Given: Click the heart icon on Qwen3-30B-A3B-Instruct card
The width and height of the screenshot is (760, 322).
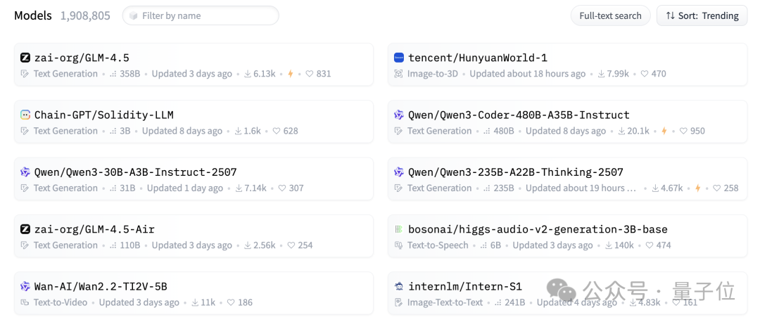Looking at the screenshot, I should click(281, 188).
